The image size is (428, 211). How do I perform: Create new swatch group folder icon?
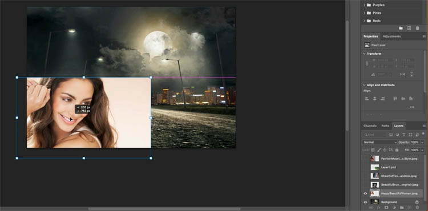point(401,28)
